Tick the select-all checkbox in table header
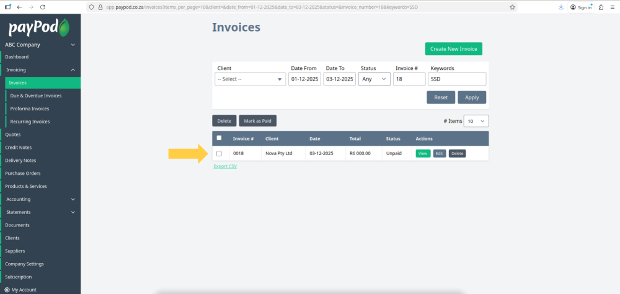 219,138
